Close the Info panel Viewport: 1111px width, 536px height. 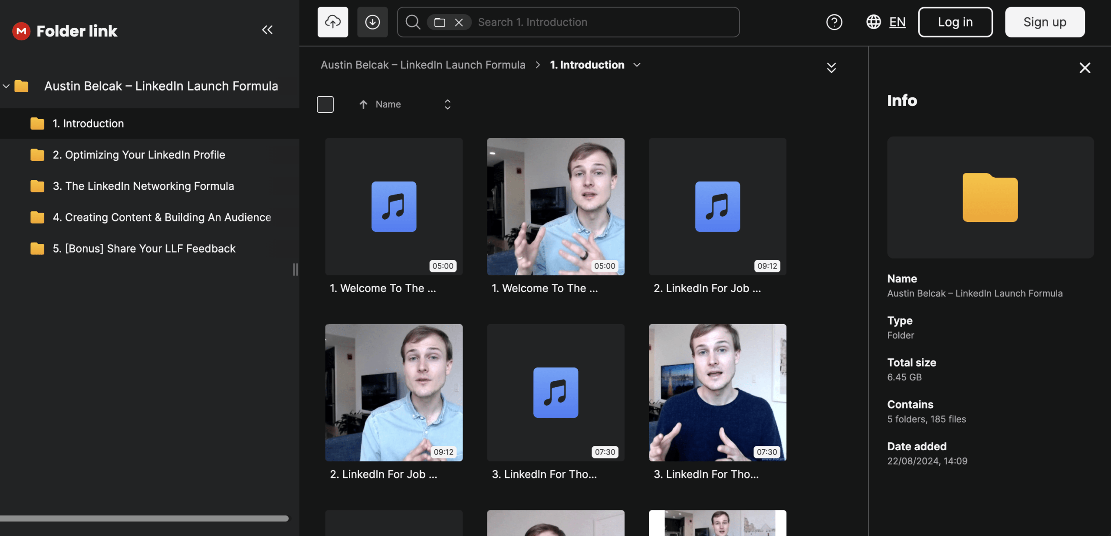click(x=1085, y=68)
